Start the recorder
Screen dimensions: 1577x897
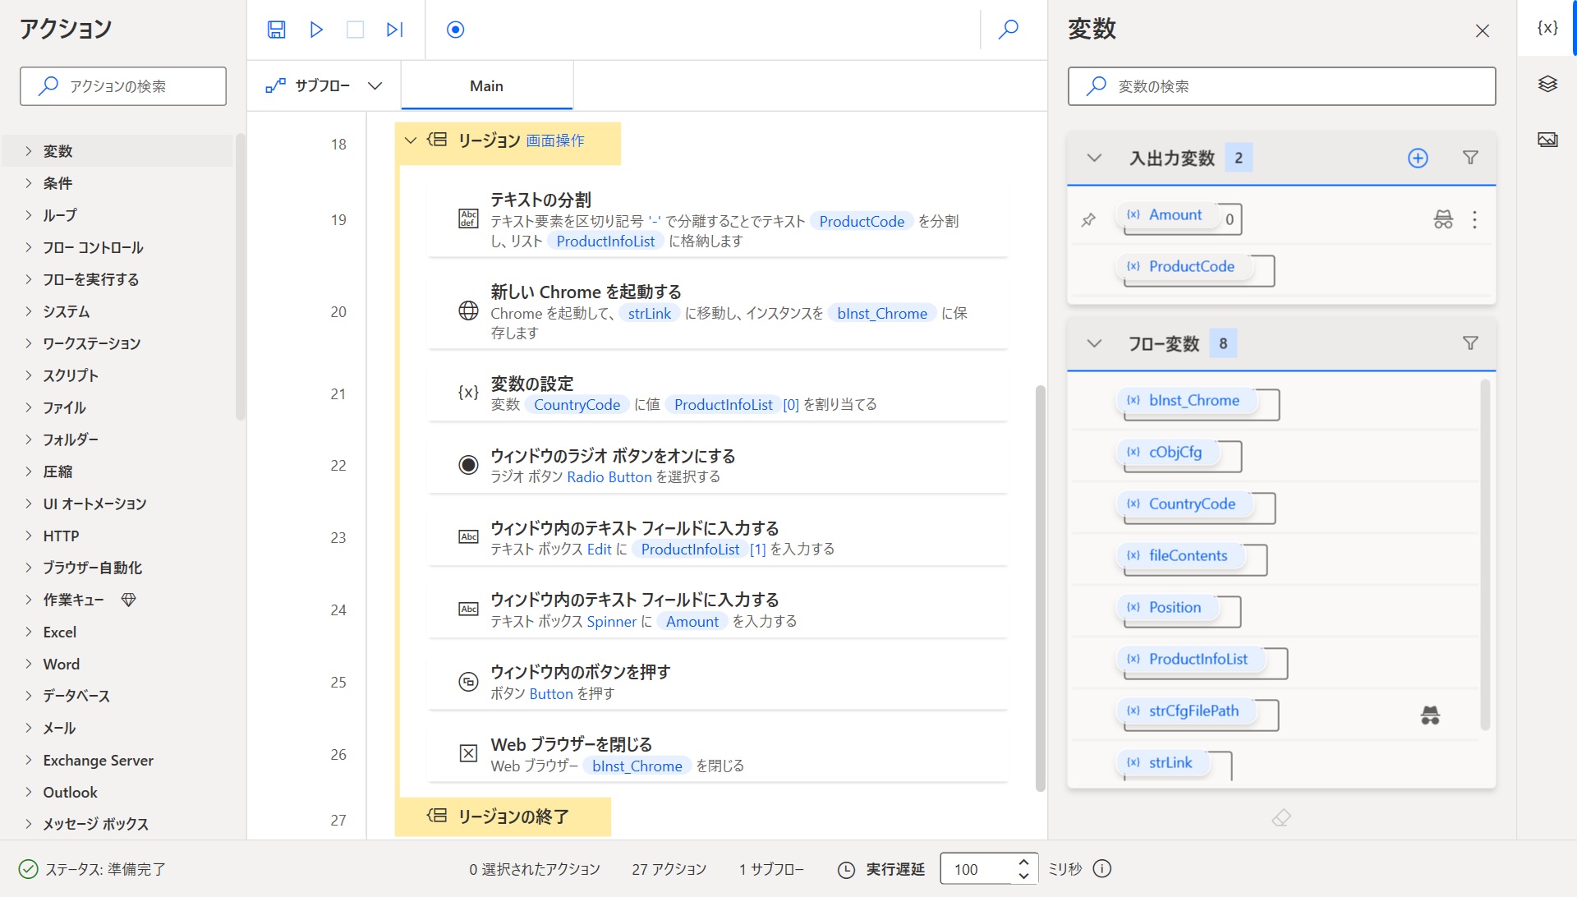click(456, 30)
